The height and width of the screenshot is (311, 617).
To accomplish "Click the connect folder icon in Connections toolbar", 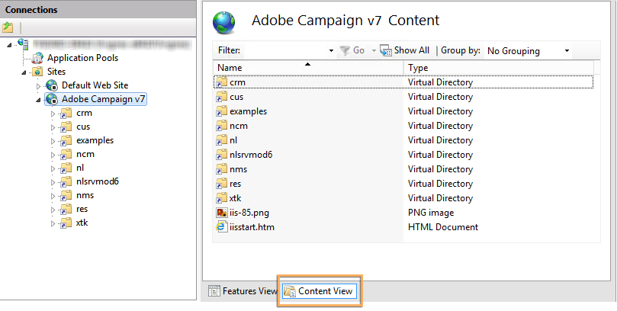I will tap(8, 27).
